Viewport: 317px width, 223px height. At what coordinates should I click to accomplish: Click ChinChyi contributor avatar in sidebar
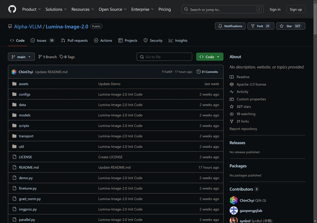click(x=234, y=200)
